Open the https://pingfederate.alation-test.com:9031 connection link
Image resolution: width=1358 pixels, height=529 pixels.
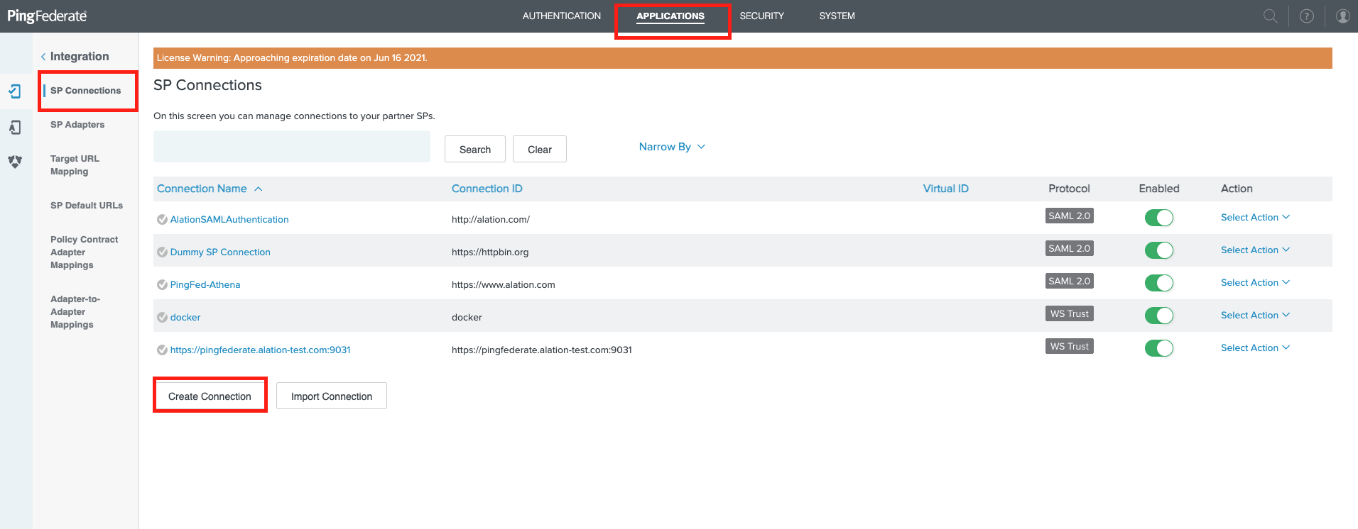pyautogui.click(x=260, y=350)
